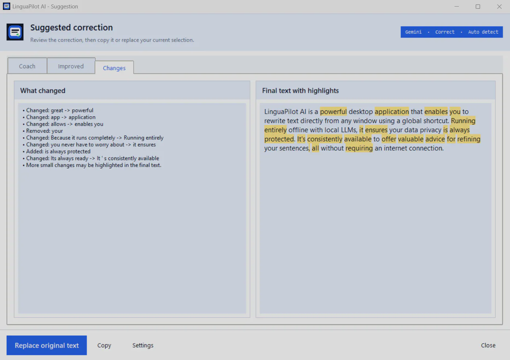This screenshot has width=510, height=360.
Task: Click the highlighted word "application" in final text
Action: [392, 112]
